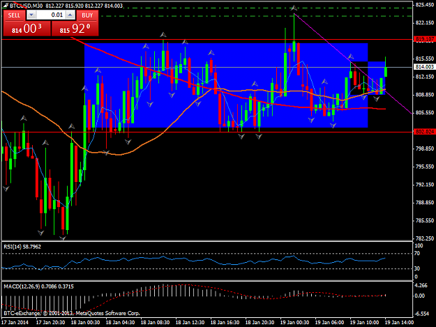Viewport: 436px width, 327px height.
Task: Click the BTCUSD,M30 chart title text
Action: tap(27, 6)
